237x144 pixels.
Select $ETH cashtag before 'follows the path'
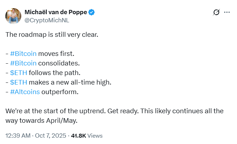coord(18,73)
